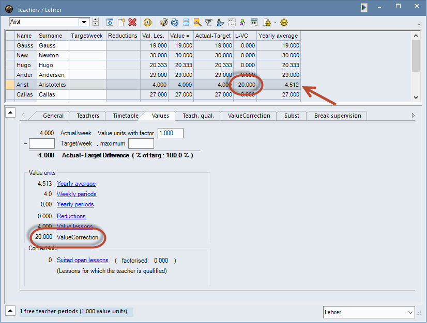This screenshot has width=427, height=323.
Task: Select the Hugo row name cell
Action: [26, 65]
